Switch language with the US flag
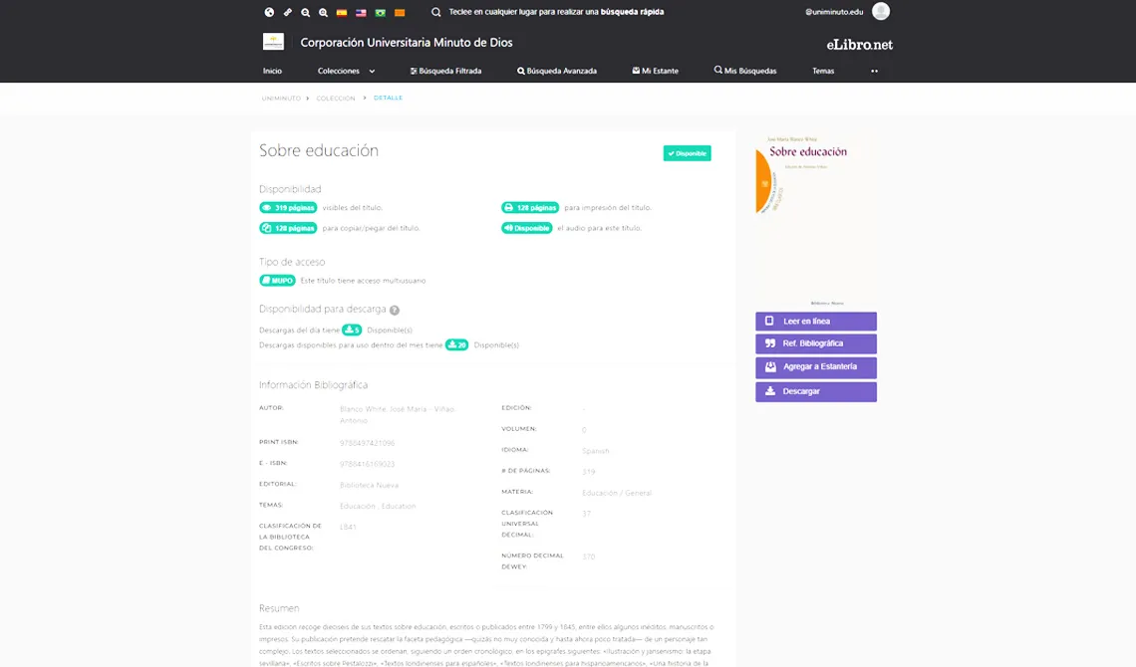1136x667 pixels. point(361,12)
